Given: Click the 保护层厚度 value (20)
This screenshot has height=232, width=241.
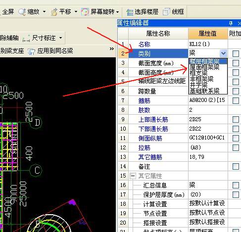Looking at the screenshot, I should [x=208, y=194].
